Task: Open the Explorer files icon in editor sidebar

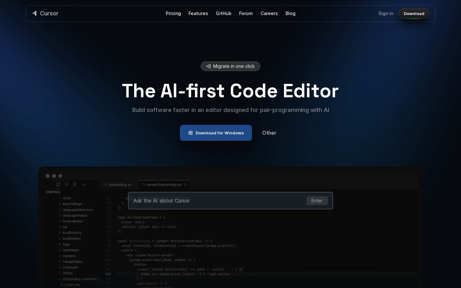Action: point(58,184)
